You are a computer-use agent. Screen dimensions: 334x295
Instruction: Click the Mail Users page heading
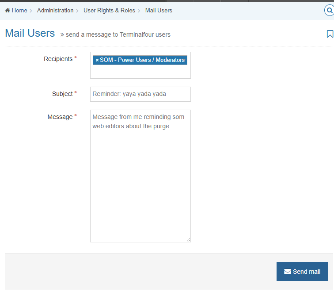click(30, 33)
